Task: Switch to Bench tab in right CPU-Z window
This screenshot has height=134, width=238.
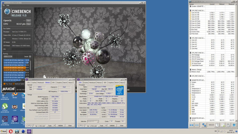Action: coord(117,83)
